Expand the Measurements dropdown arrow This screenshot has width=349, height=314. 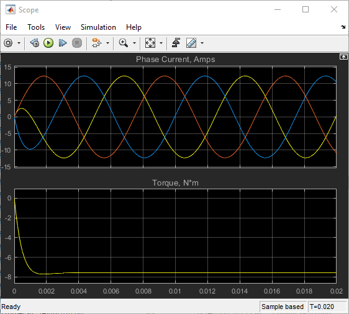(202, 43)
